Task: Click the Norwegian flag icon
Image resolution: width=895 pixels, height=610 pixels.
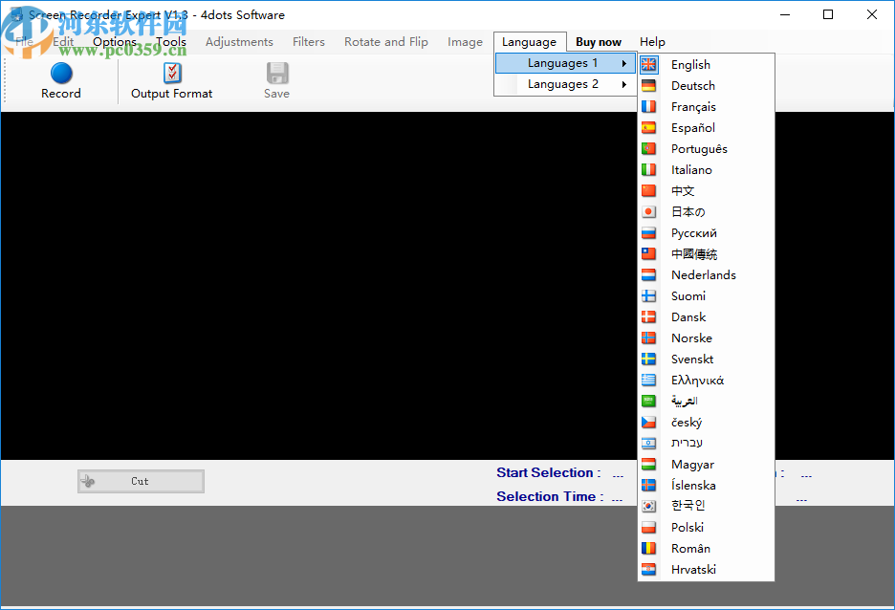Action: point(648,338)
